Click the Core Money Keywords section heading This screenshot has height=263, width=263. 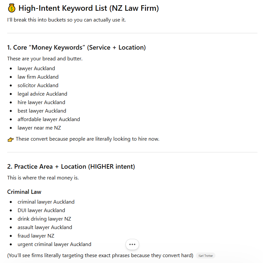click(x=76, y=48)
